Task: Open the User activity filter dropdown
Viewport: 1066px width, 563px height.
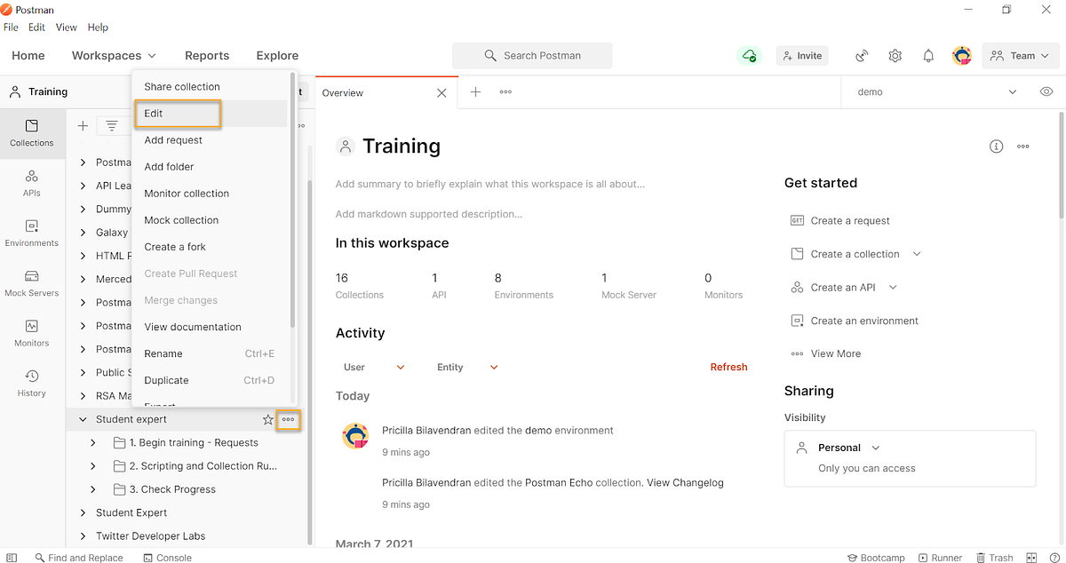Action: point(374,367)
